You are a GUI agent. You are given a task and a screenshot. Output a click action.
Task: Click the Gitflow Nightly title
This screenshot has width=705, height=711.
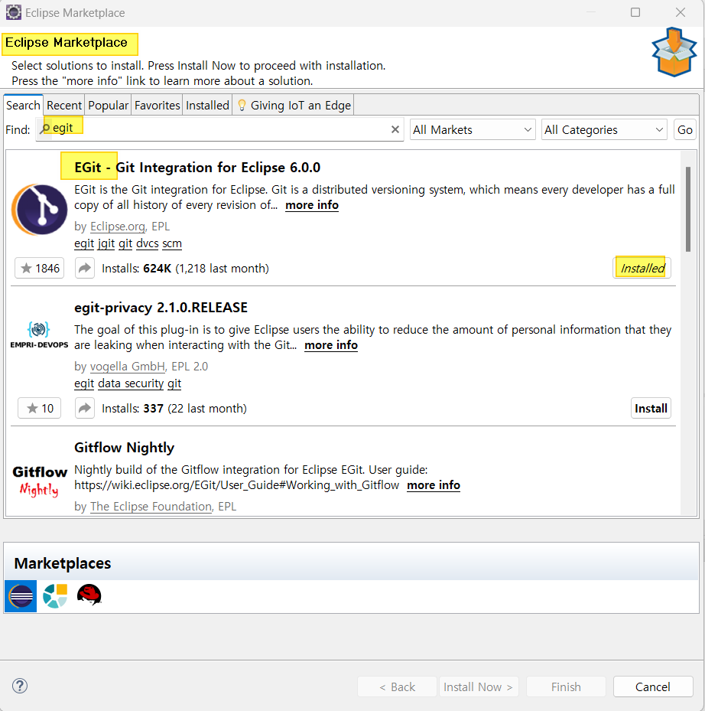pos(124,448)
